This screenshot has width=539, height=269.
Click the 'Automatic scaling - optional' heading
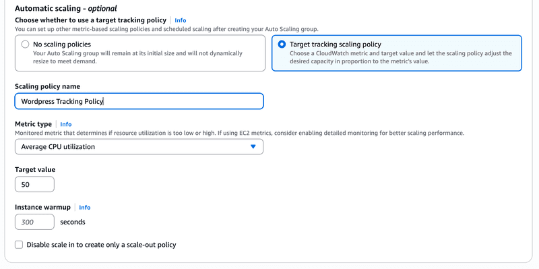65,8
